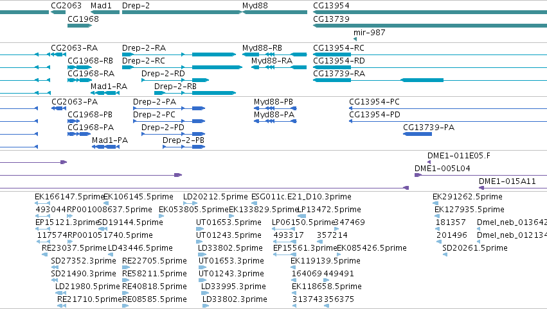This screenshot has width=547, height=309.
Task: Click the RE40818.5prime EST label
Action: [154, 287]
